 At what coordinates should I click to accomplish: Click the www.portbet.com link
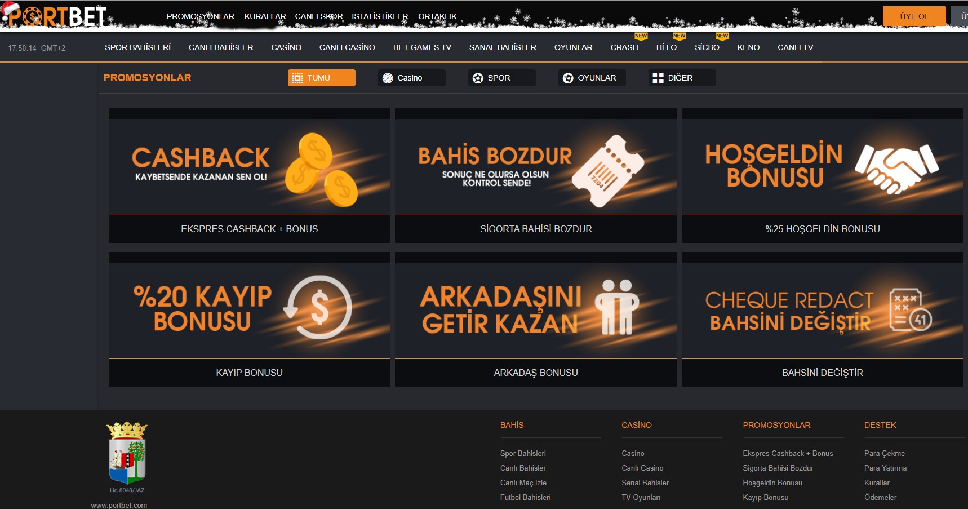tap(118, 504)
